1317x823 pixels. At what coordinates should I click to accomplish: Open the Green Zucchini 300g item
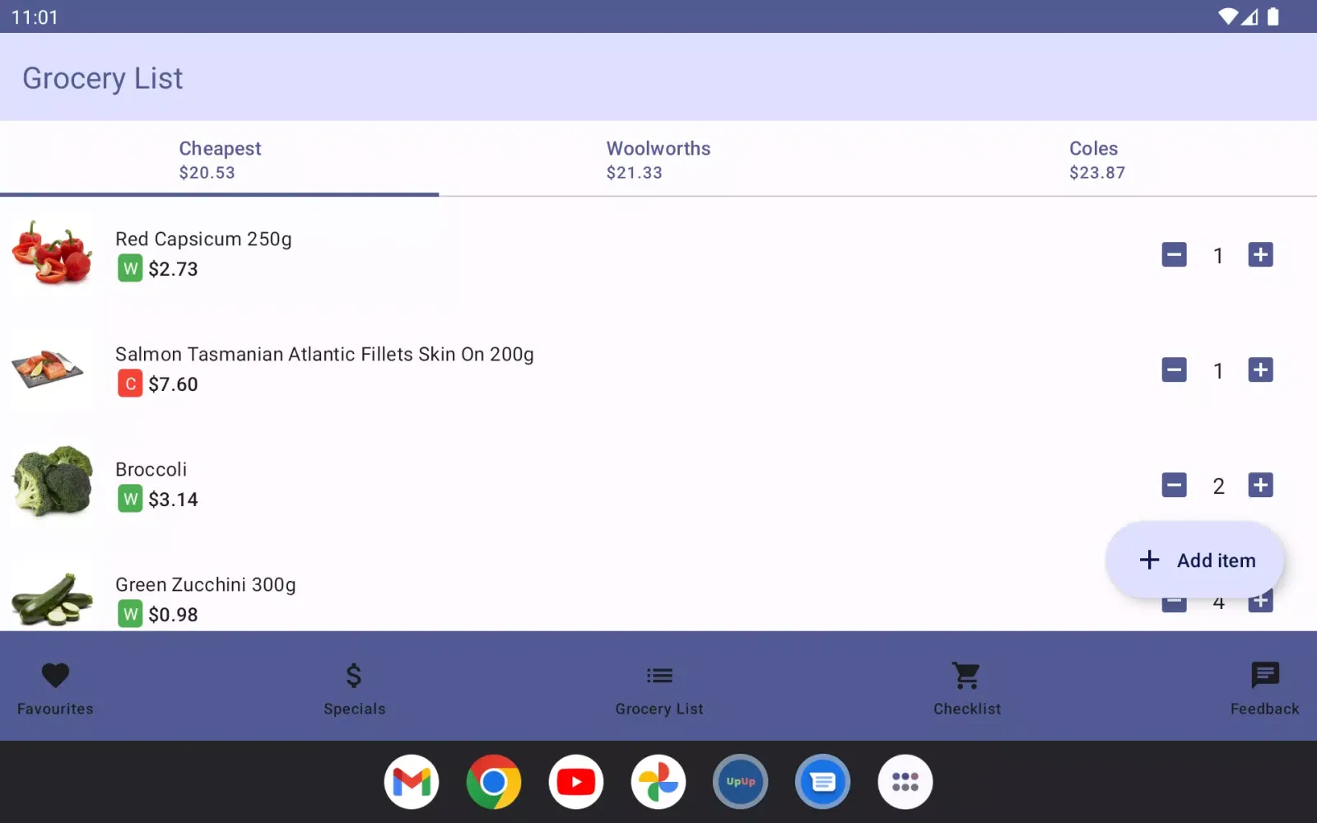206,585
